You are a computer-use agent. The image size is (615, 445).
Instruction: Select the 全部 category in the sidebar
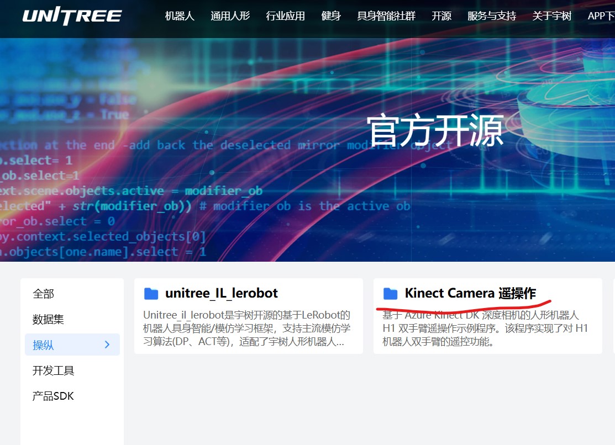[x=44, y=294]
